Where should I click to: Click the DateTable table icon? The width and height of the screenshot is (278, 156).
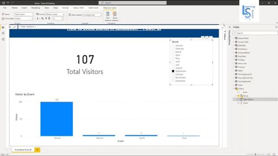(x=236, y=45)
